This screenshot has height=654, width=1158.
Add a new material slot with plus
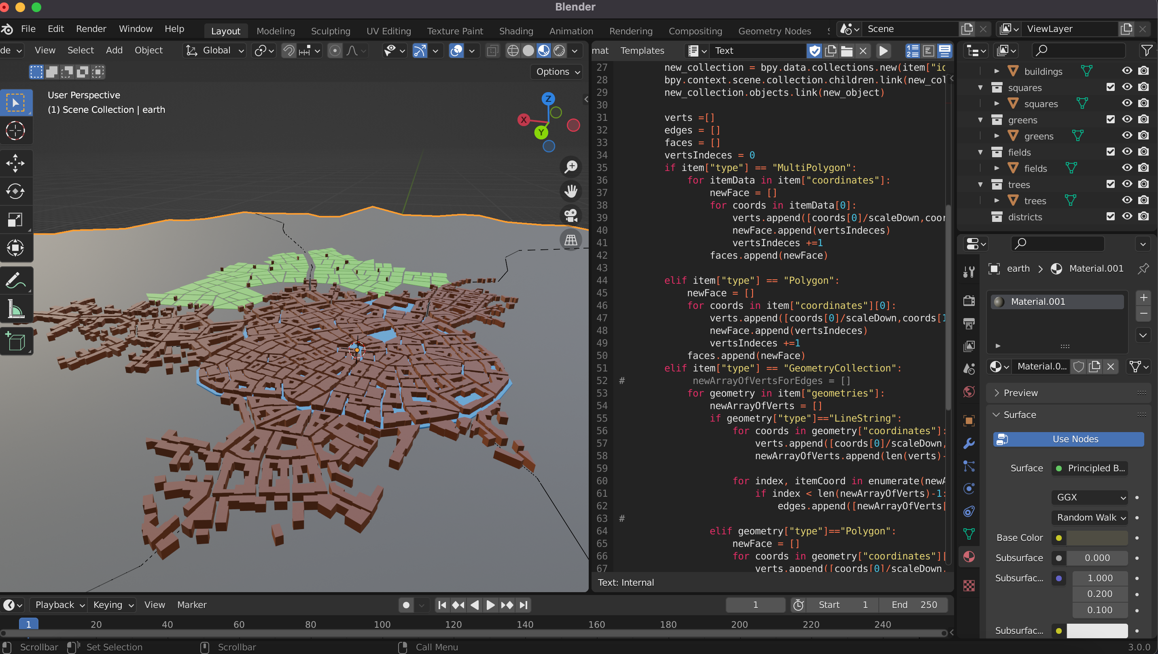tap(1143, 298)
